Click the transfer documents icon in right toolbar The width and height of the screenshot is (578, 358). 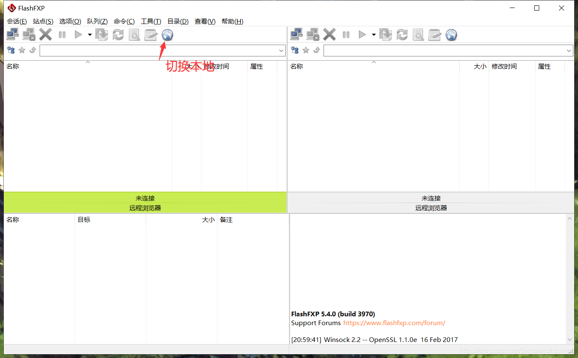[385, 35]
